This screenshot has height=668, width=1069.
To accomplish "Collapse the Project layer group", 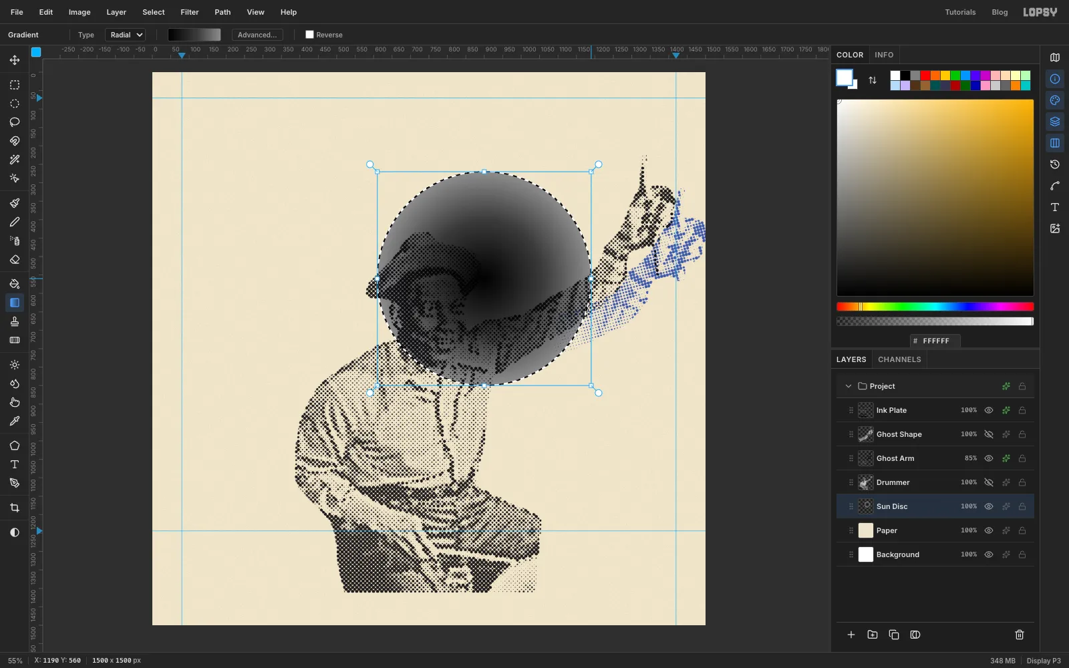I will coord(849,386).
